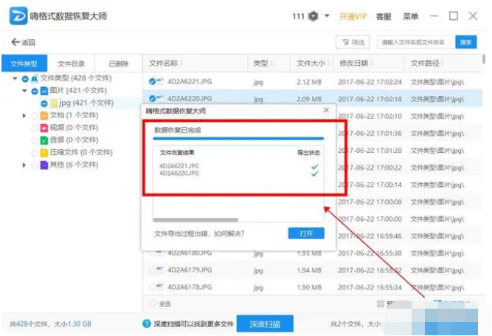Click image file icon of 4D2A6220.JPG
The height and width of the screenshot is (336, 492).
160,98
